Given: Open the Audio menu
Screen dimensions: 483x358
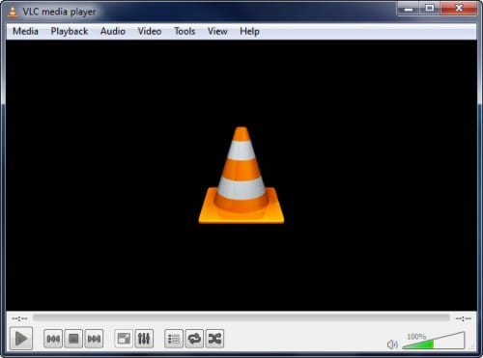Looking at the screenshot, I should [x=113, y=31].
